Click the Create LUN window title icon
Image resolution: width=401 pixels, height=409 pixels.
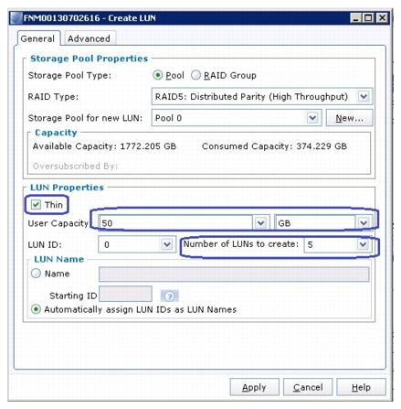(16, 18)
